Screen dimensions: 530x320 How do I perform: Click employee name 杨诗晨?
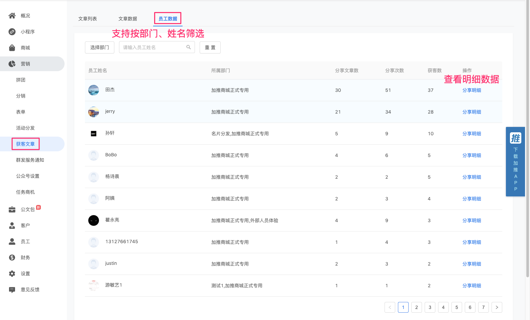112,176
